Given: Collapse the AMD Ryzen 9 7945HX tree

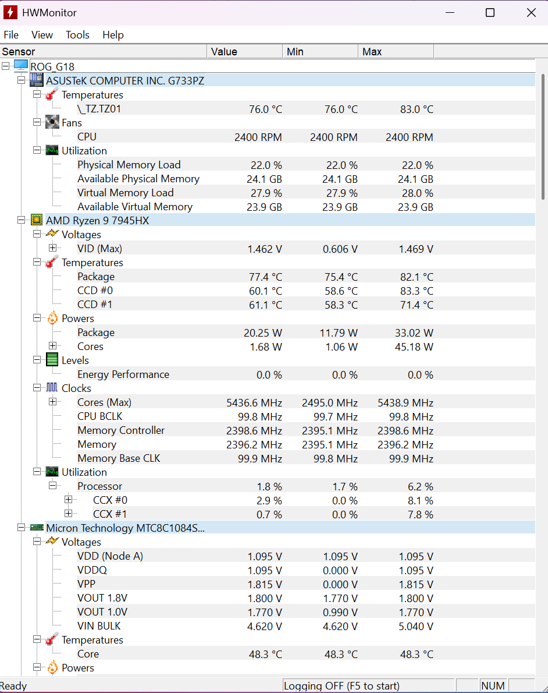Looking at the screenshot, I should click(22, 220).
